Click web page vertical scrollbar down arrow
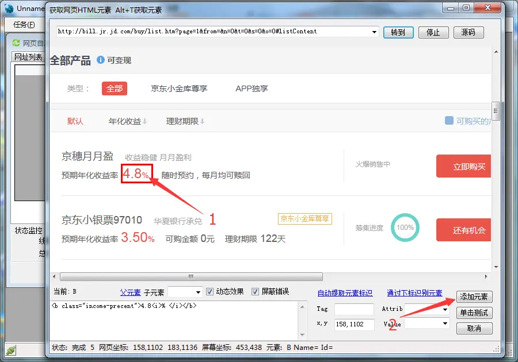This screenshot has width=518, height=362. click(496, 267)
